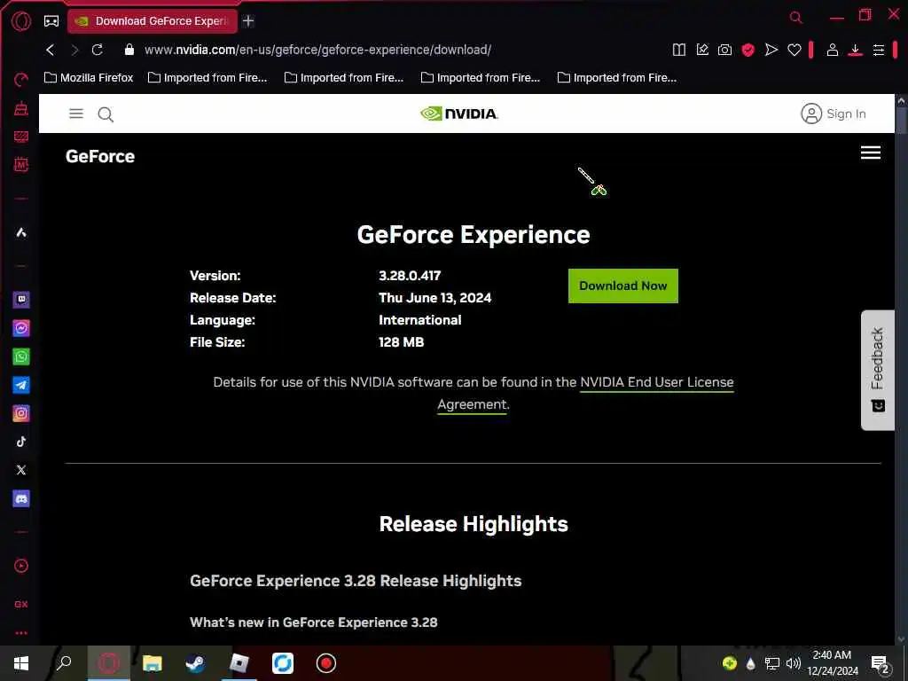Select the version number 3.28.0.417

(x=410, y=276)
